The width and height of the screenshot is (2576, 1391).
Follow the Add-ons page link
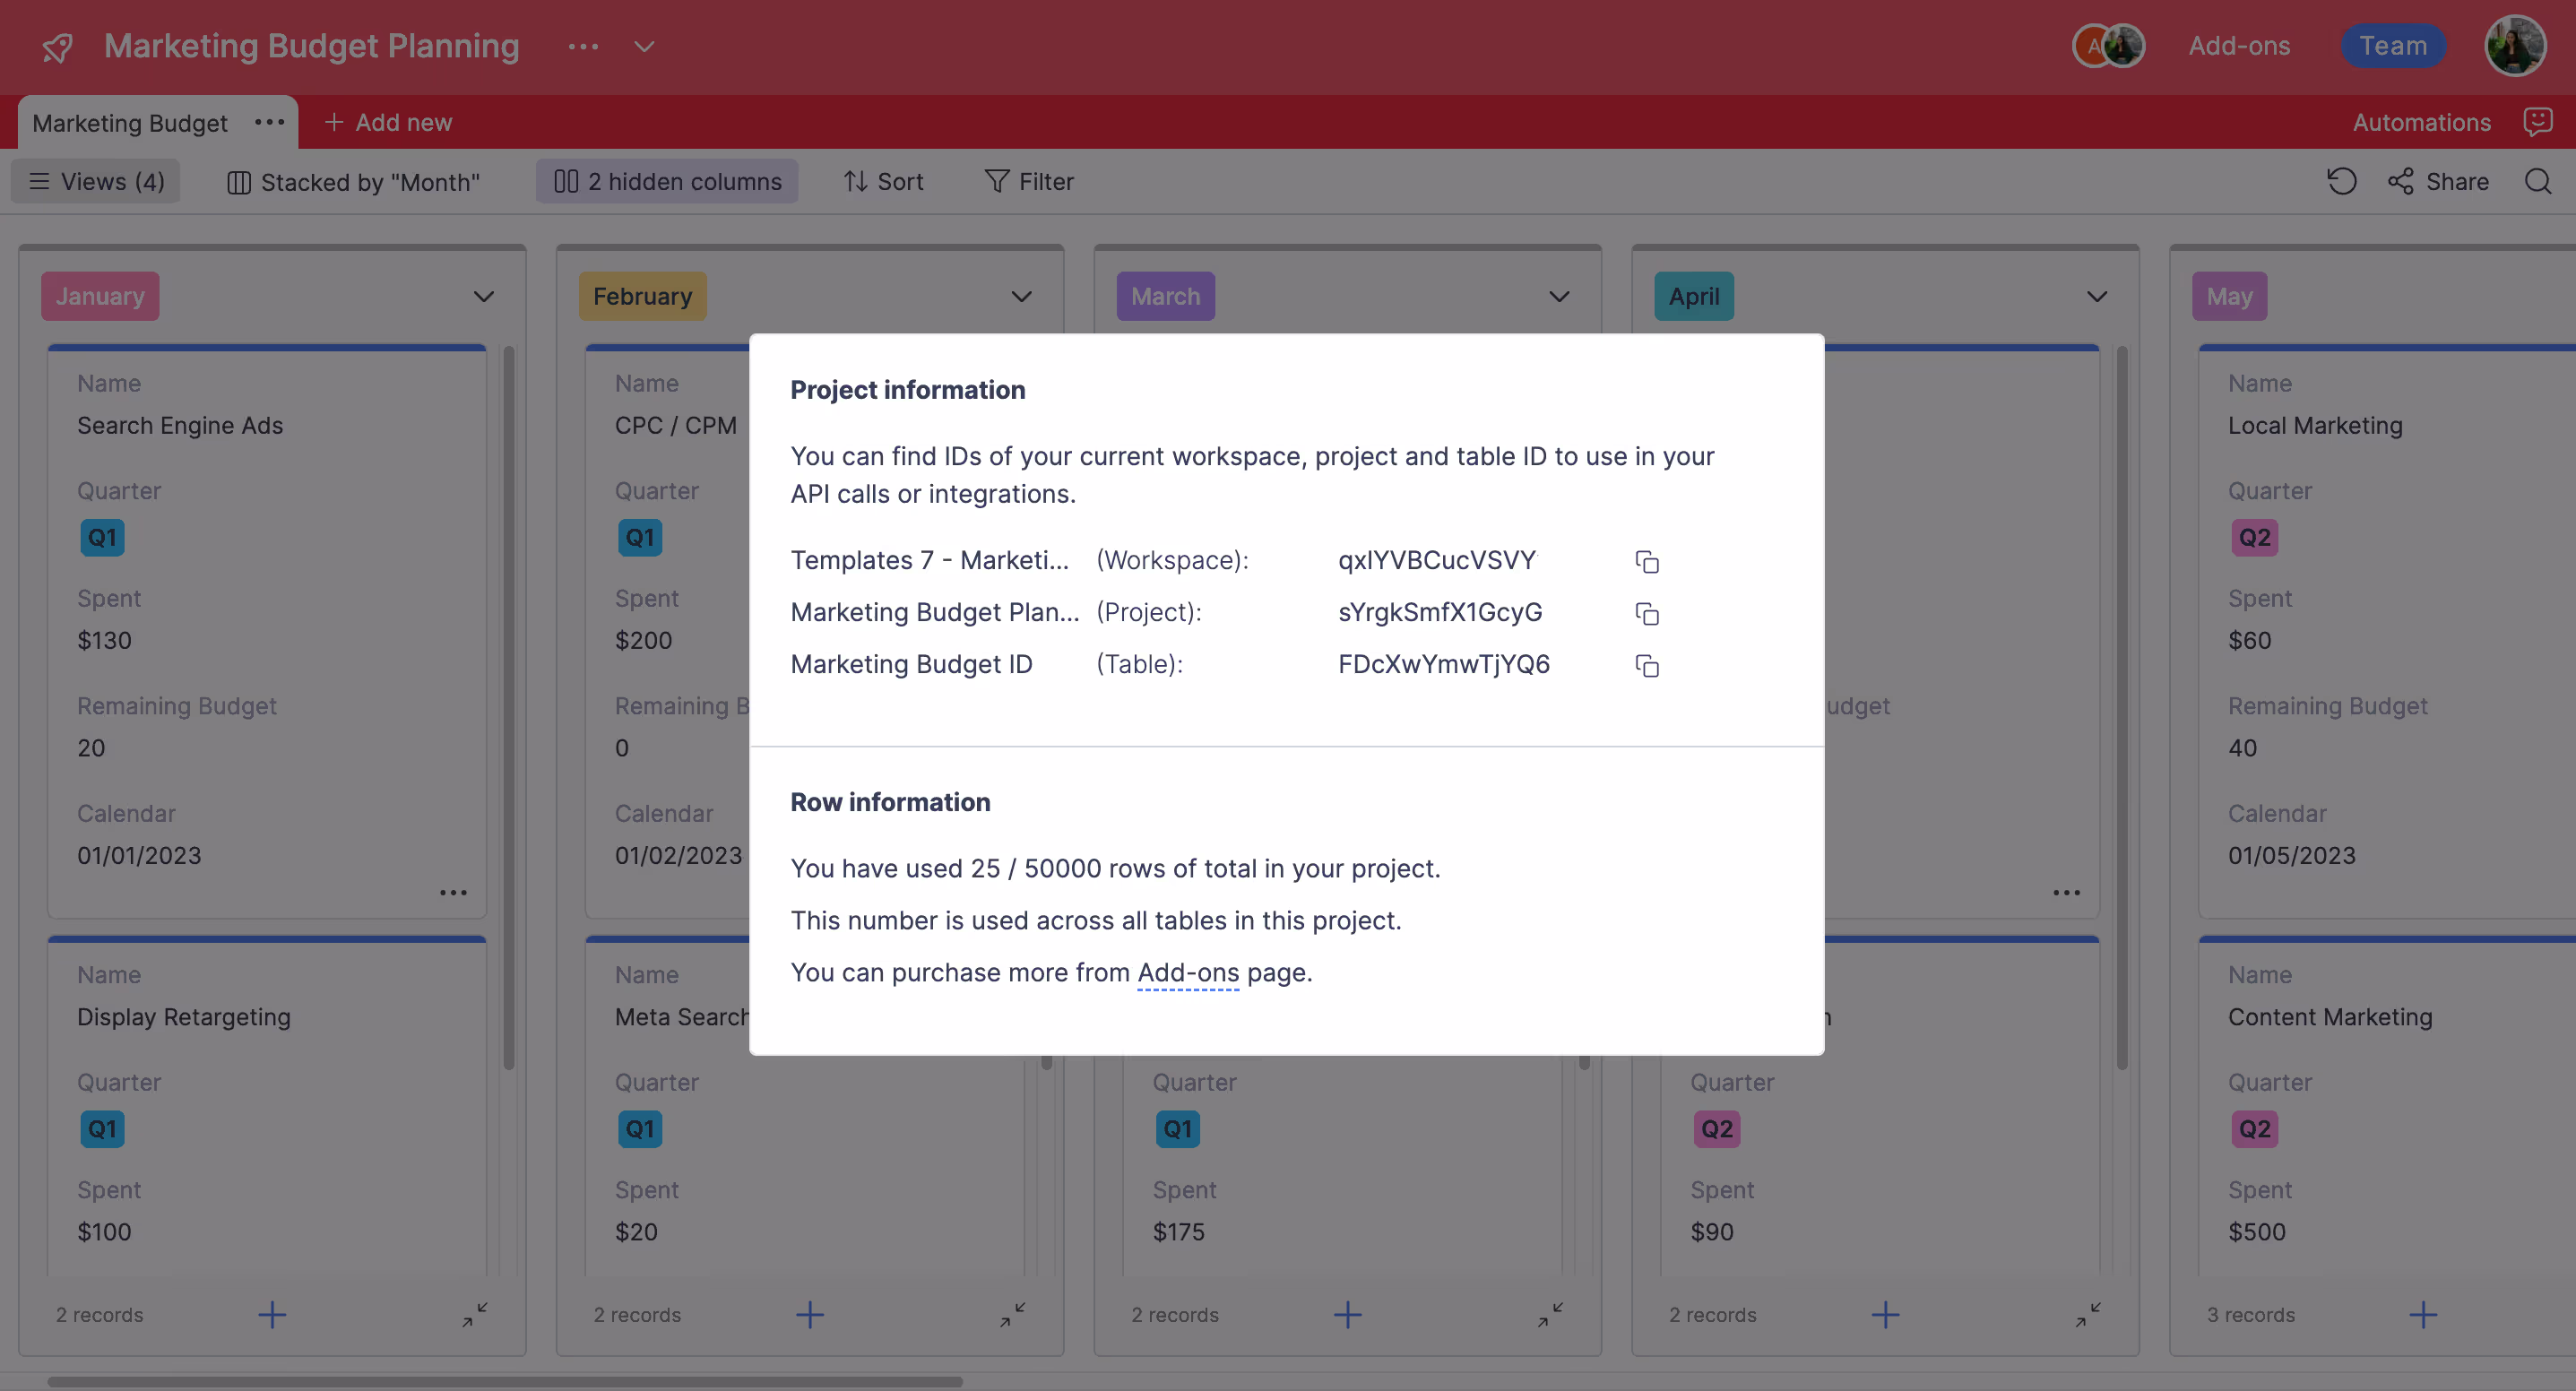[x=1188, y=973]
